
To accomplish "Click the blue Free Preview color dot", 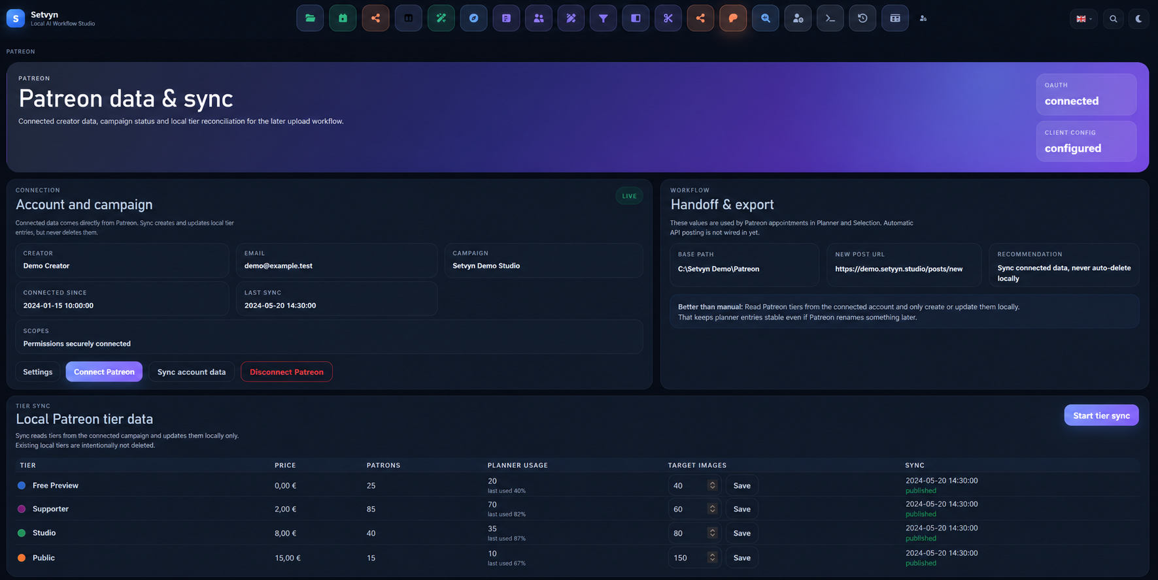I will (x=22, y=485).
